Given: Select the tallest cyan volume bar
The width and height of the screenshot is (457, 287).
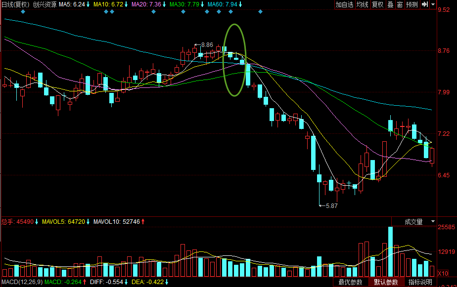Looking at the screenshot, I should pyautogui.click(x=391, y=252).
